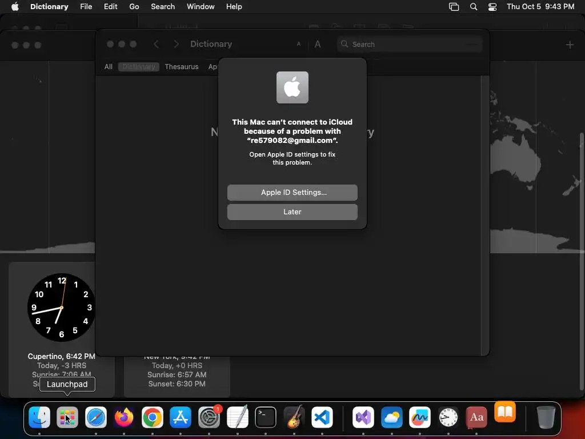Open Trash from the Dock
The image size is (585, 439).
(x=546, y=417)
